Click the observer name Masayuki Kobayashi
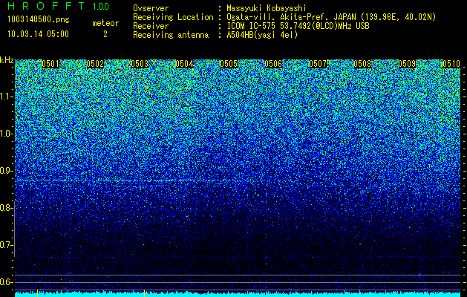467x297 pixels. tap(267, 8)
